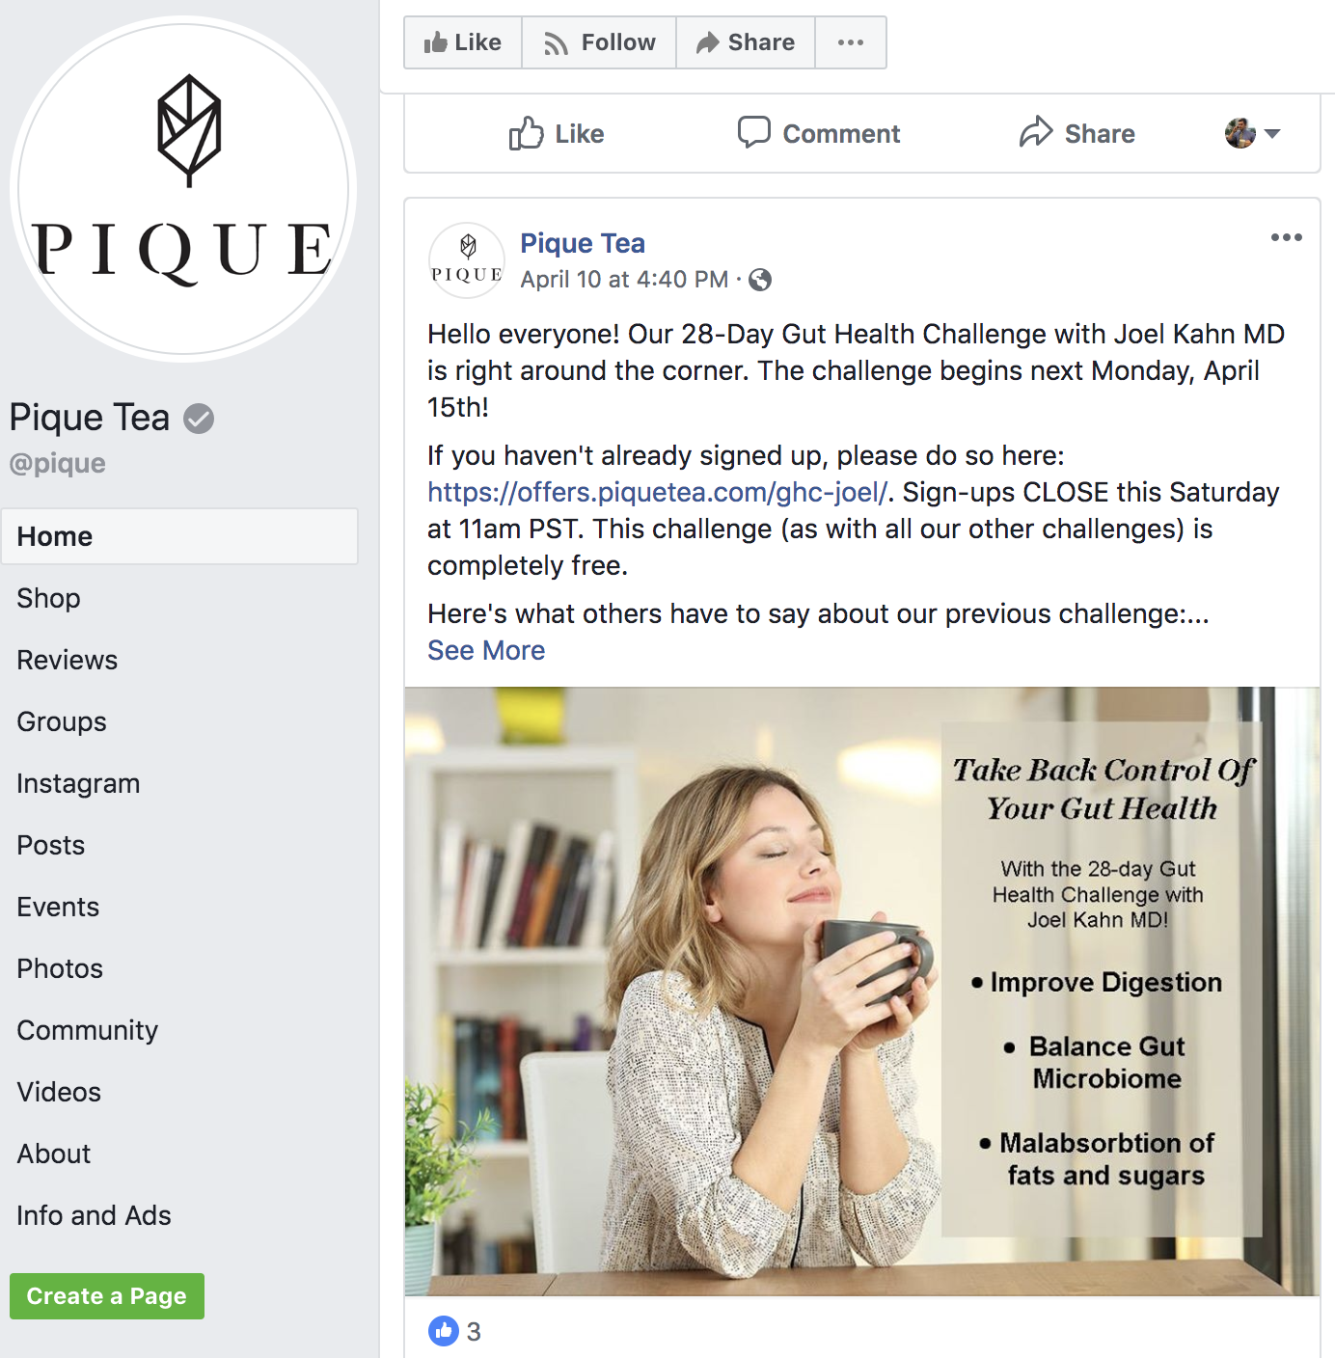Open the Info and Ads section
This screenshot has width=1335, height=1358.
[94, 1215]
